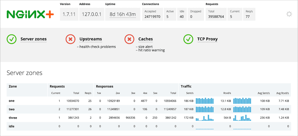Click green checkmark icon beside TCP Proxy
Viewport: 298px width, 136px height.
pos(188,39)
